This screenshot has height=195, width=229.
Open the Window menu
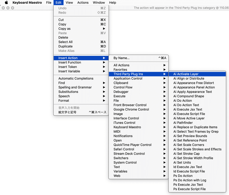click(99, 3)
